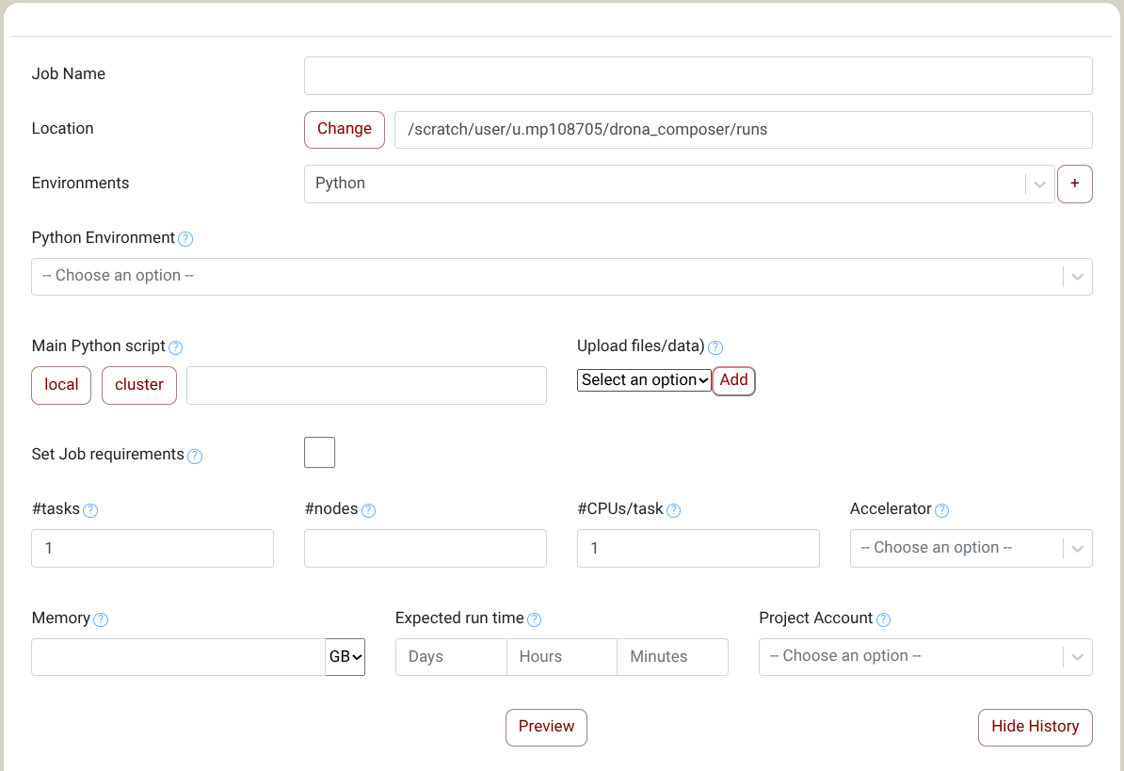Show help for #CPUs/task

point(673,510)
